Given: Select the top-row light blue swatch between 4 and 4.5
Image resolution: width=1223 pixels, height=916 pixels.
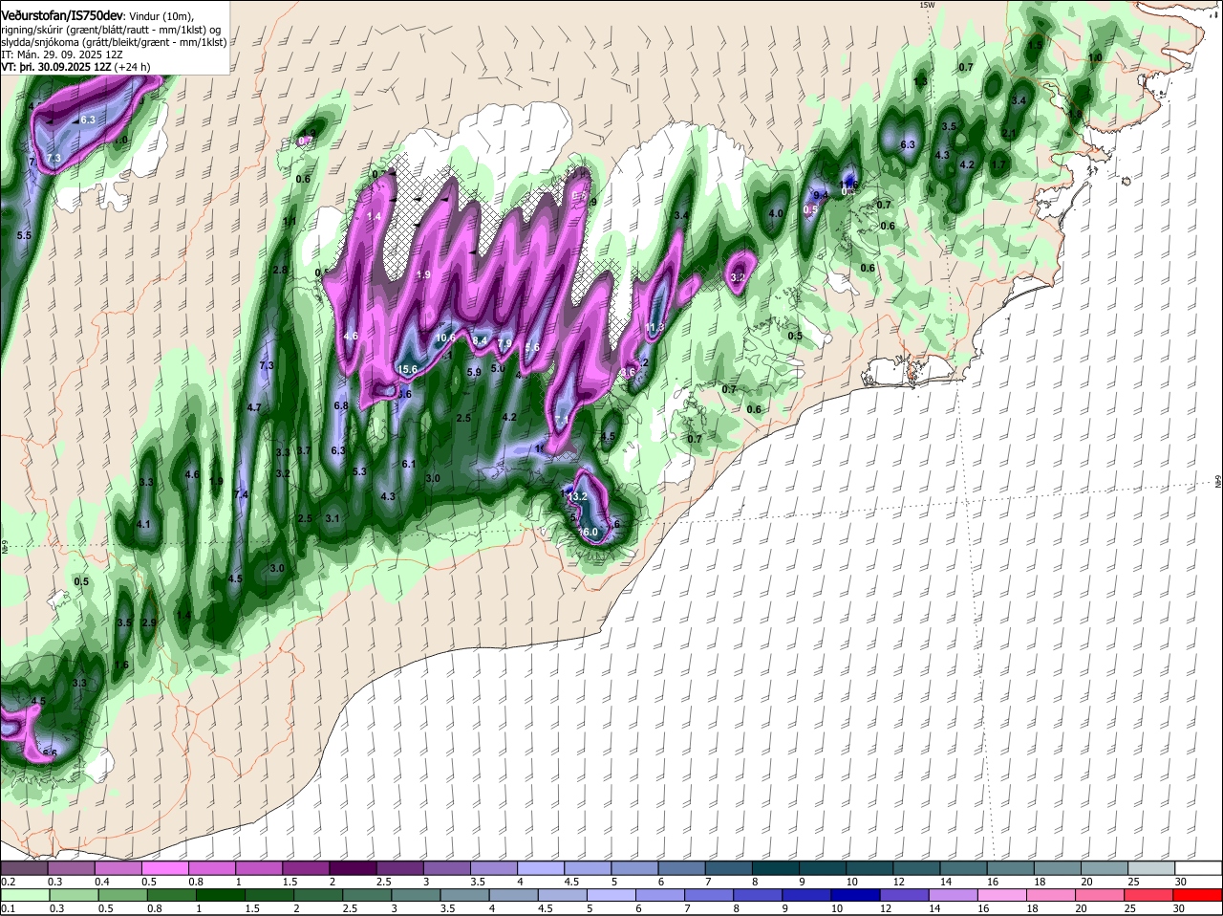Looking at the screenshot, I should [542, 867].
